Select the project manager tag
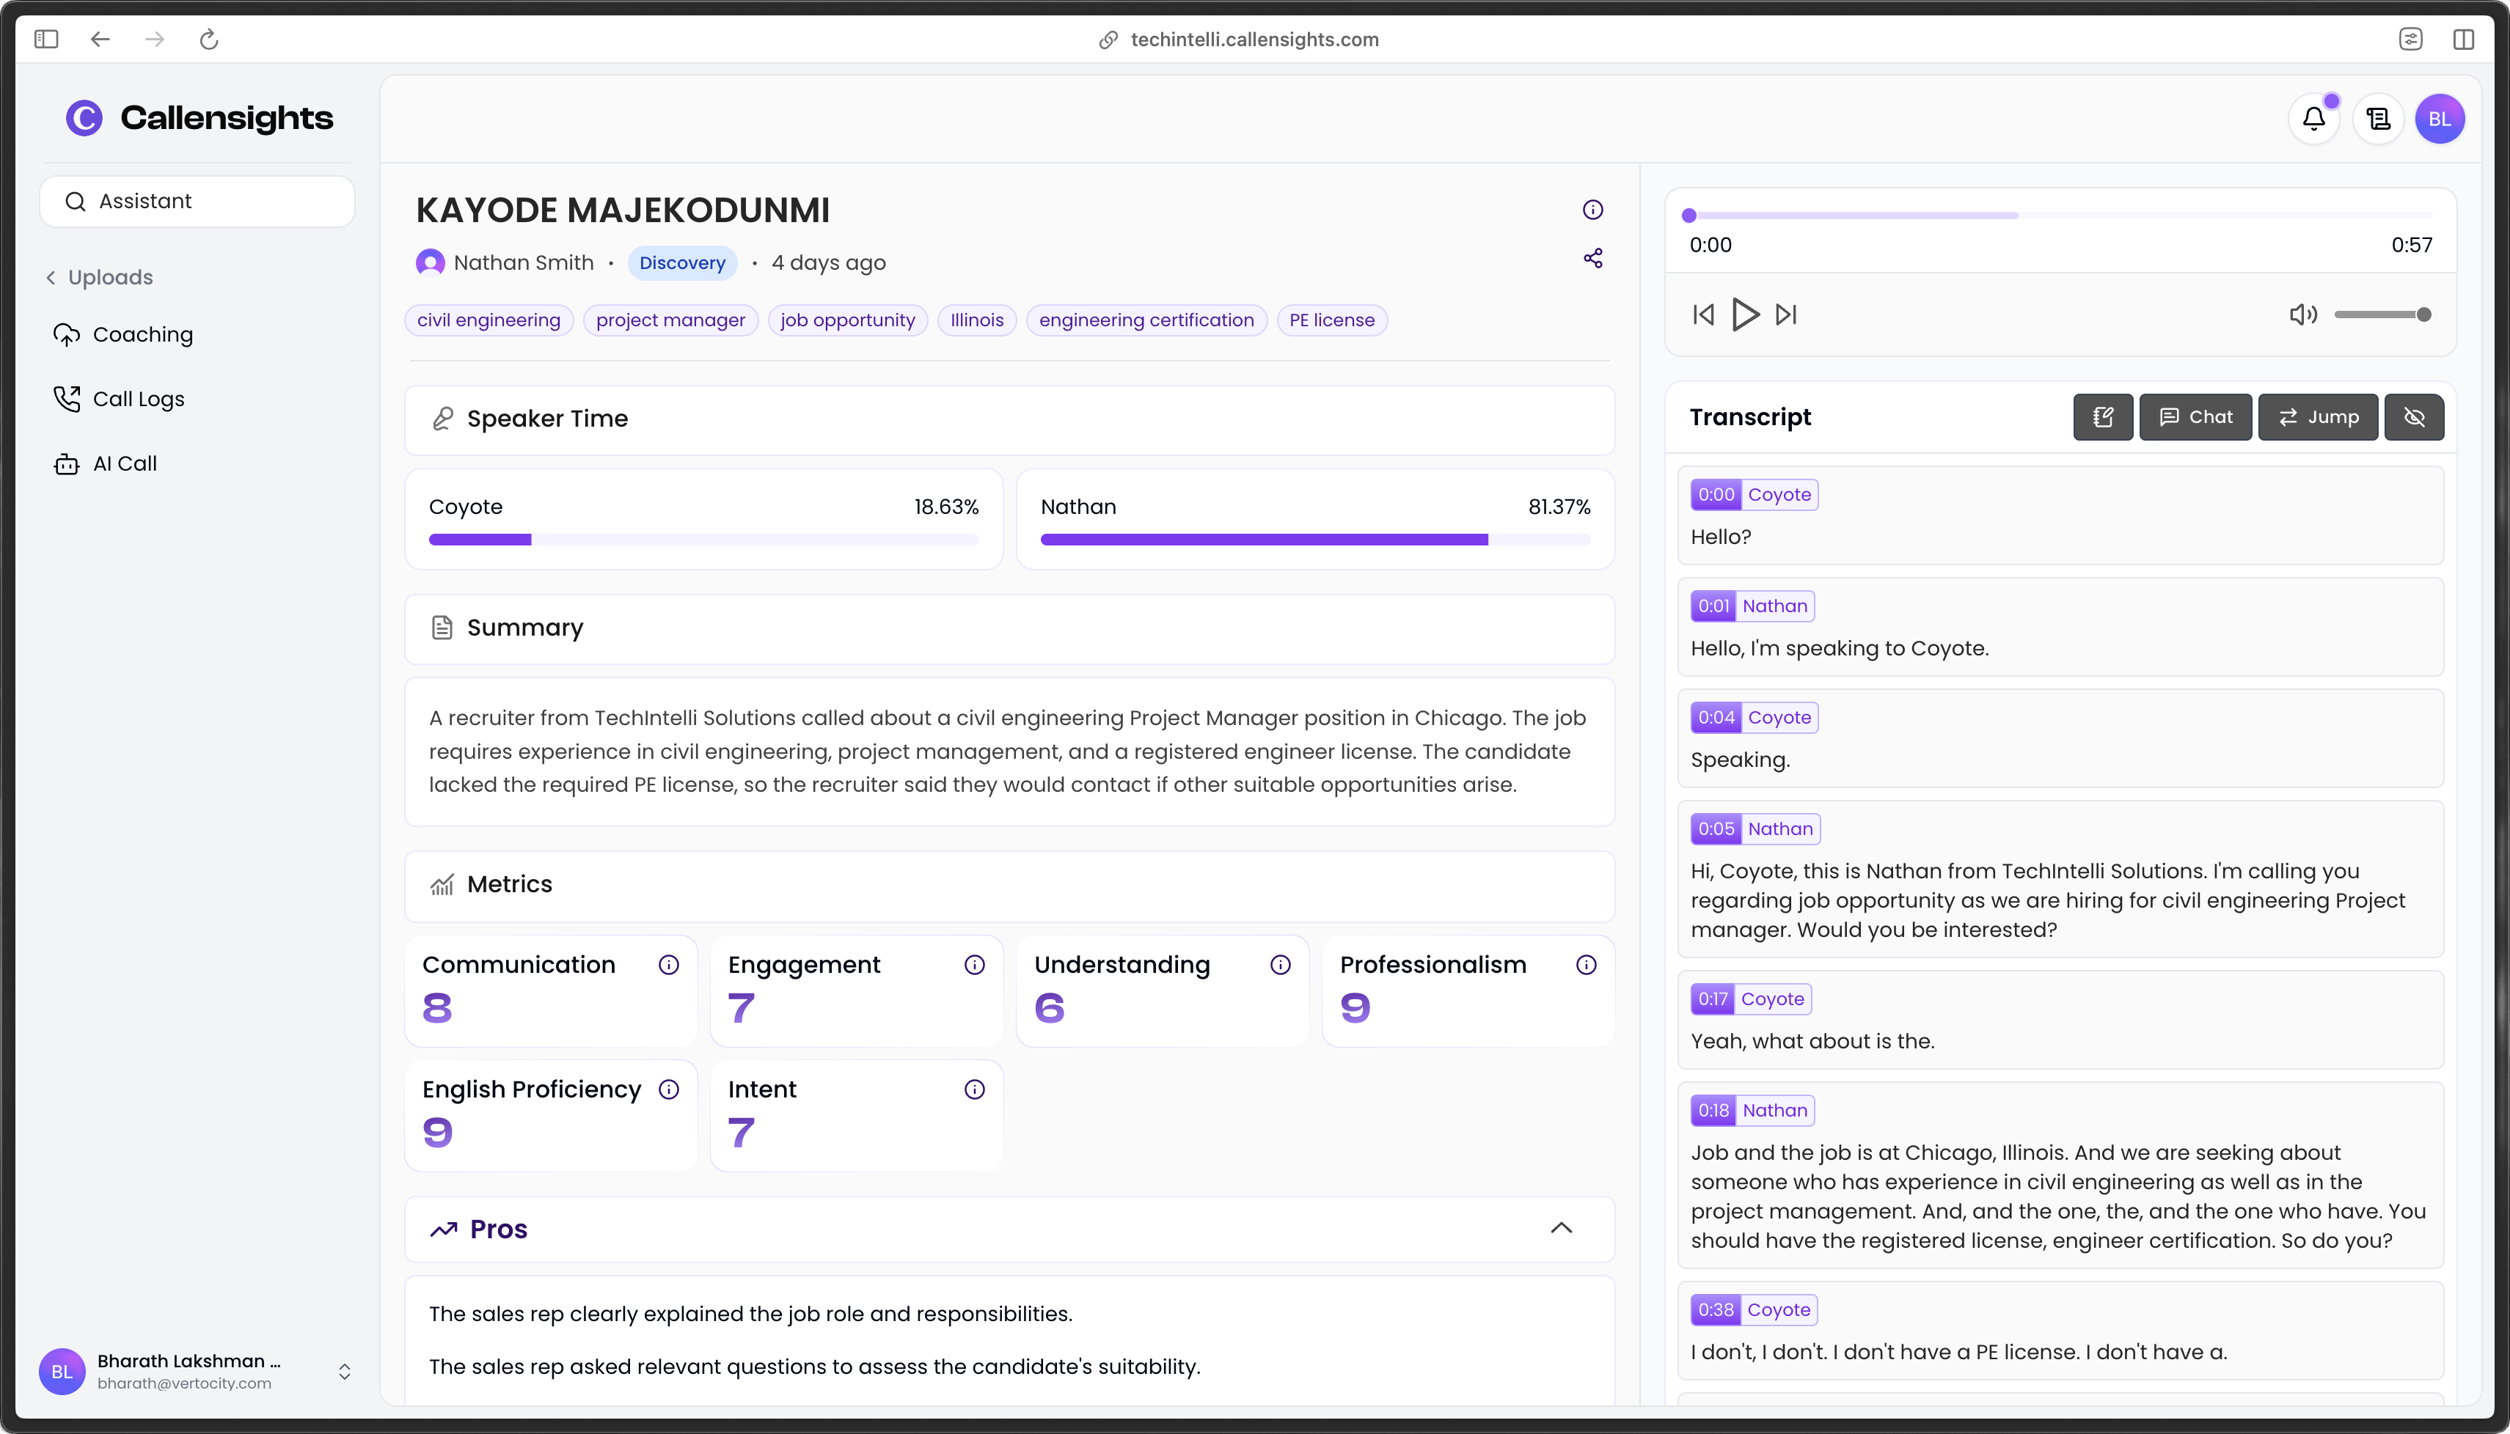This screenshot has height=1434, width=2510. pos(670,320)
